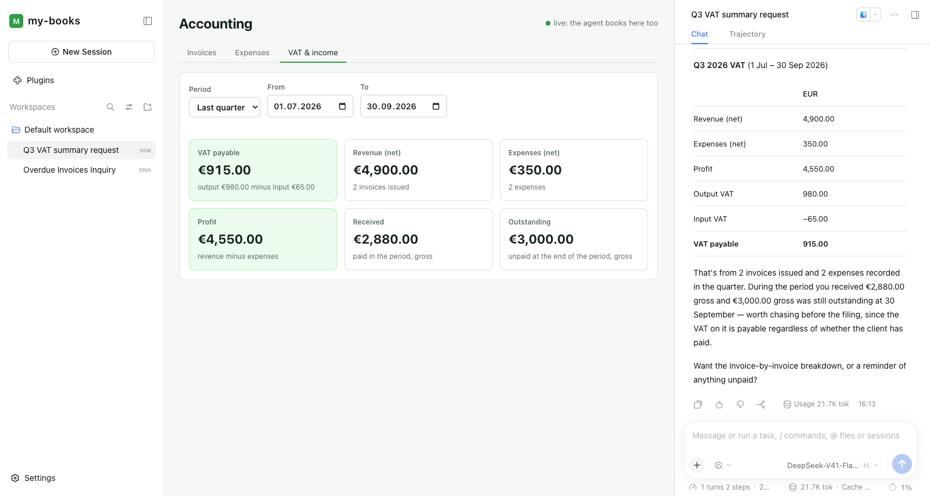Open the Overdue Invoices Inquiry session
The height and width of the screenshot is (496, 930).
(81, 170)
